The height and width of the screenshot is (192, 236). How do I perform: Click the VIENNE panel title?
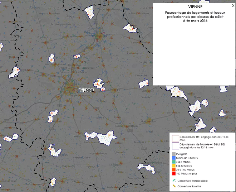195,7
